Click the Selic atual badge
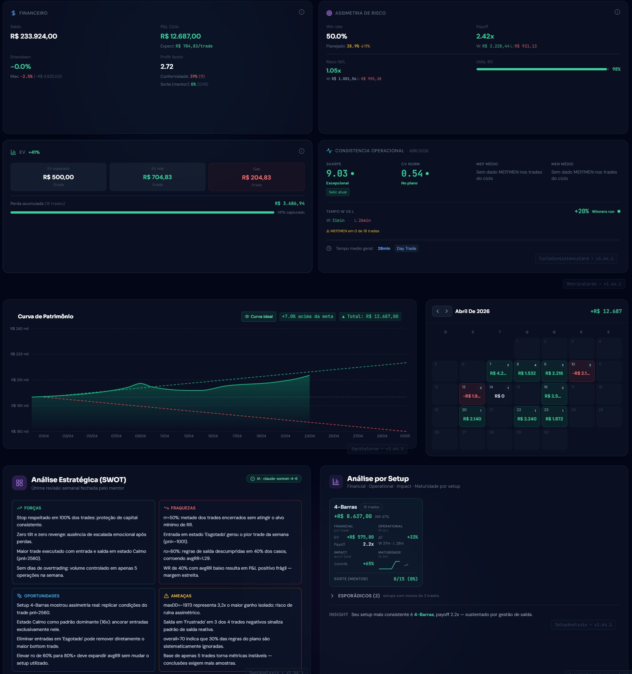The image size is (632, 674). click(x=337, y=192)
